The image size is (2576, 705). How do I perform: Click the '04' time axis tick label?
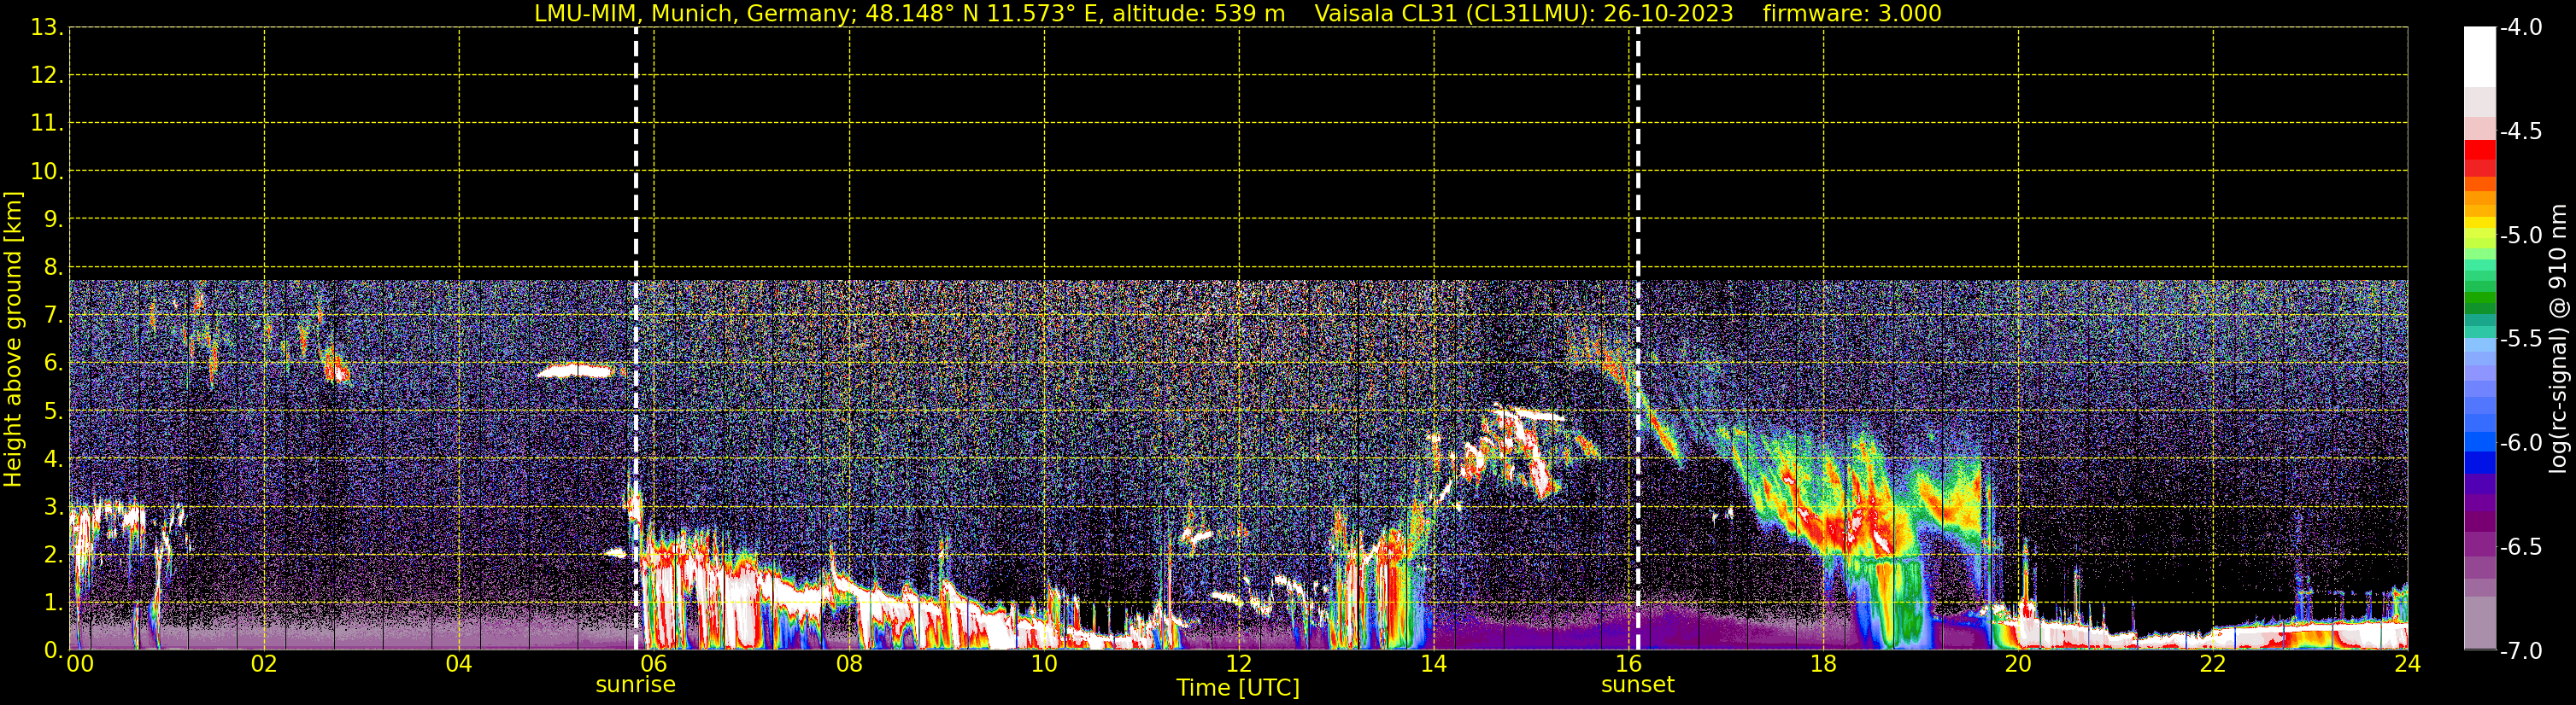459,664
